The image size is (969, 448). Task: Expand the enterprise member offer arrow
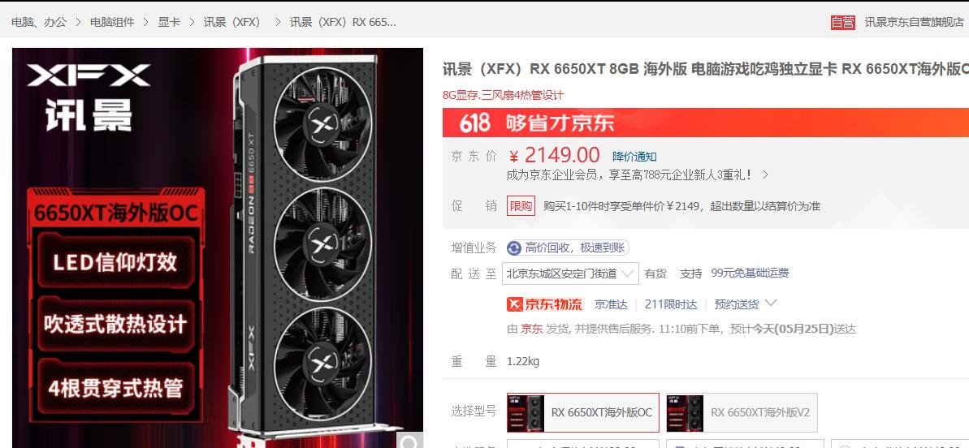(x=765, y=174)
